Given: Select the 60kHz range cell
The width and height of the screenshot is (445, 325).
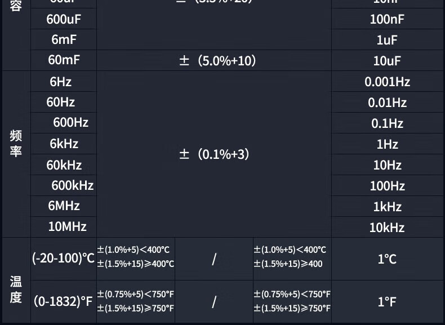Looking at the screenshot, I should 64,165.
